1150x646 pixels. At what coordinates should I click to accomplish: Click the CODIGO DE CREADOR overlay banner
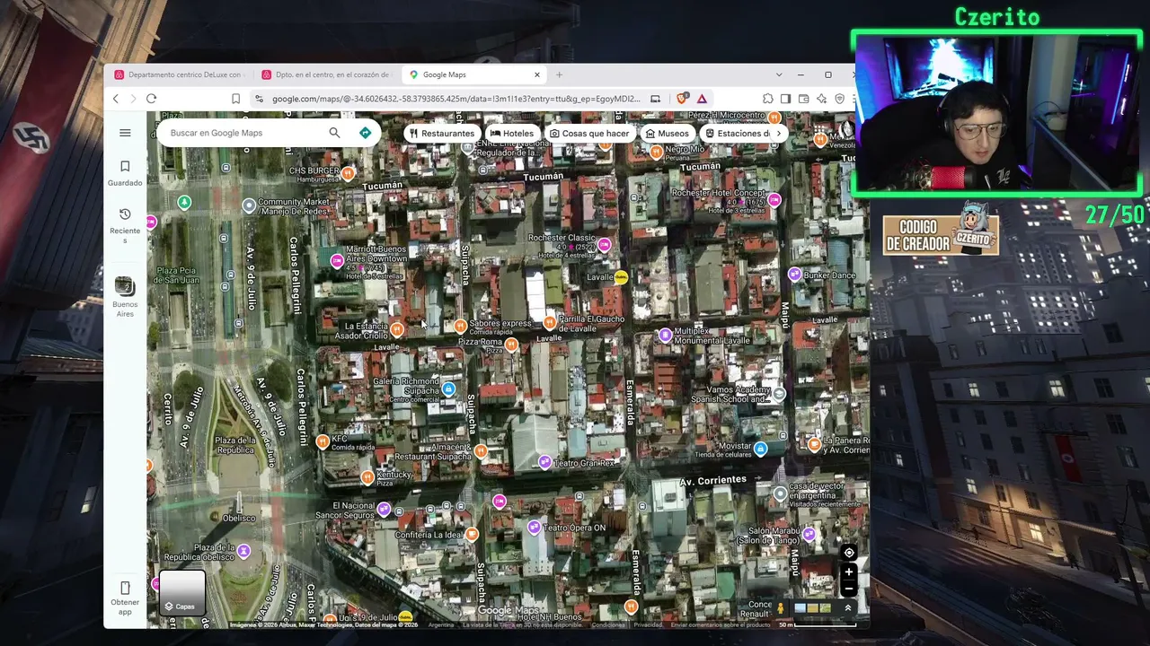click(x=941, y=231)
